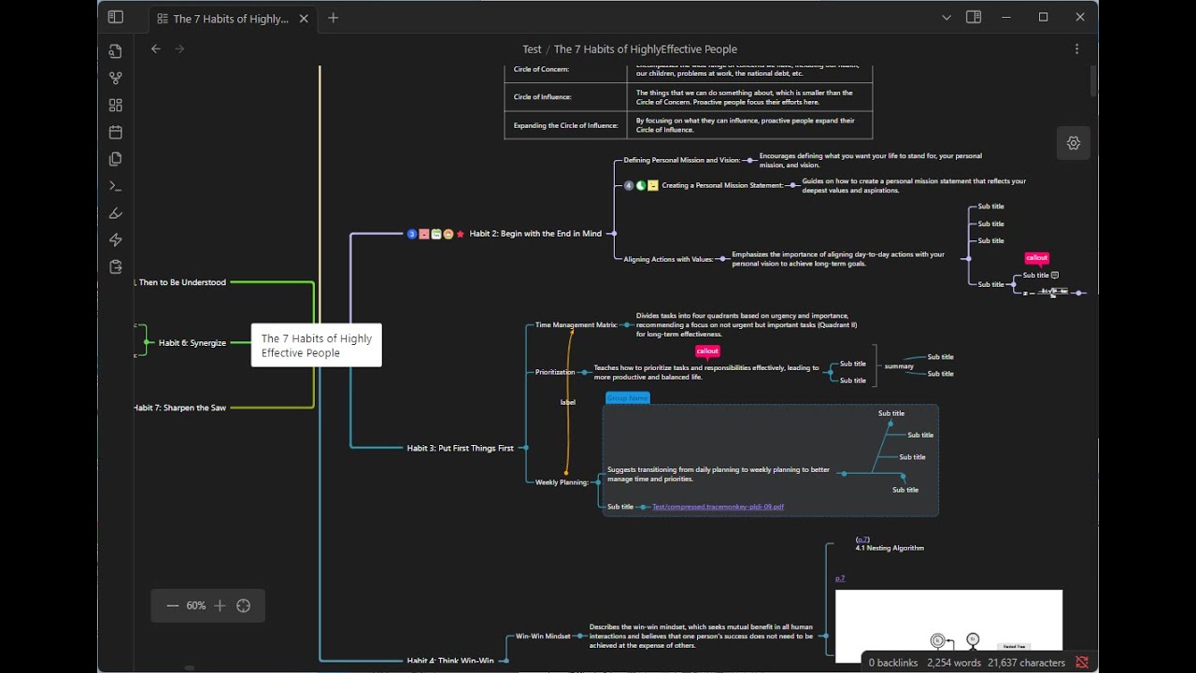Click yellow face icon on Mission Statement node

(653, 185)
